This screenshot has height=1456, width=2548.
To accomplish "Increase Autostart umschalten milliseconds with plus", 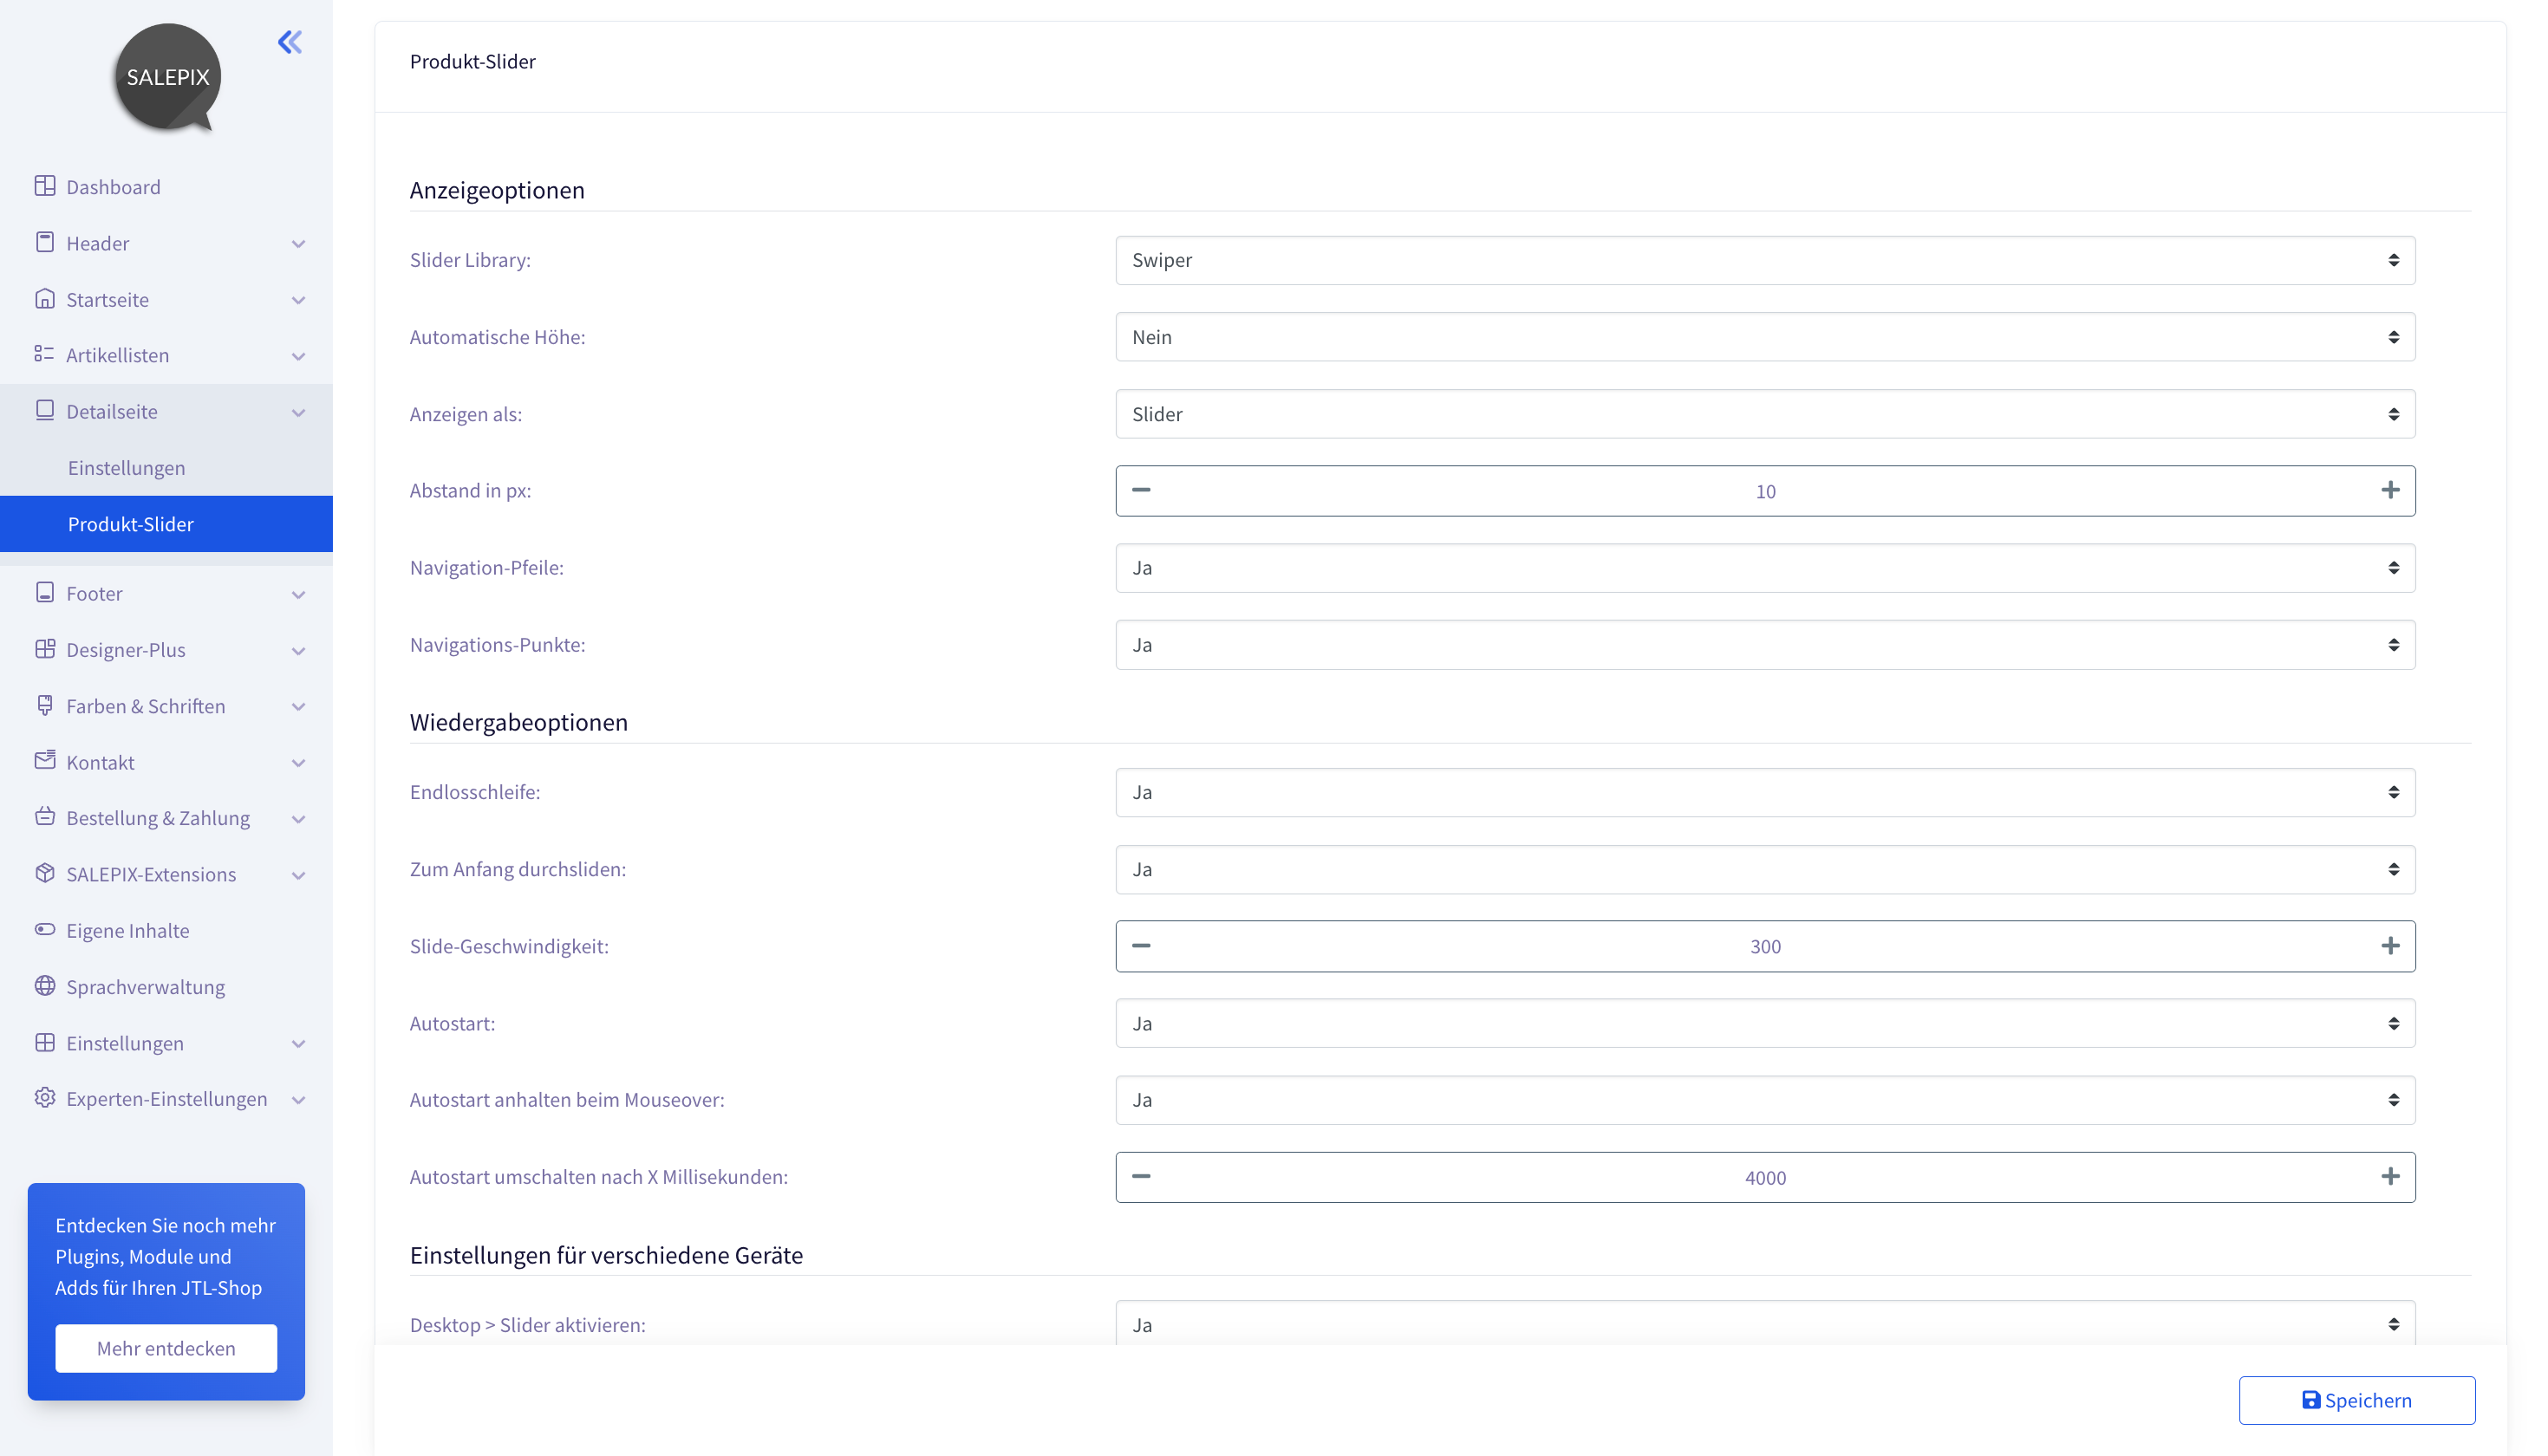I will [x=2390, y=1177].
